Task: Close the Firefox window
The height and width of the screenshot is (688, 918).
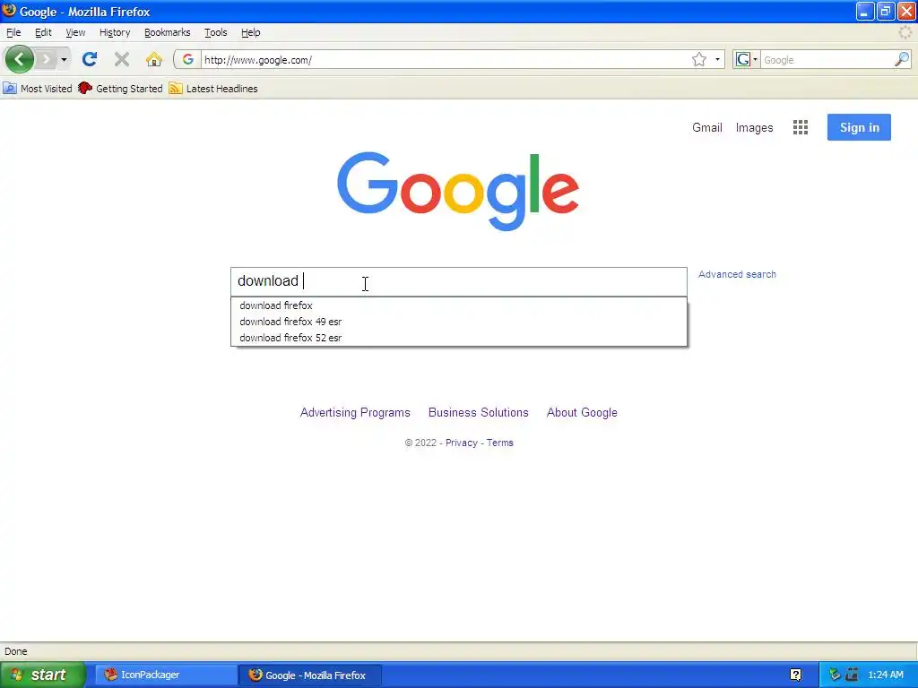Action: (906, 11)
